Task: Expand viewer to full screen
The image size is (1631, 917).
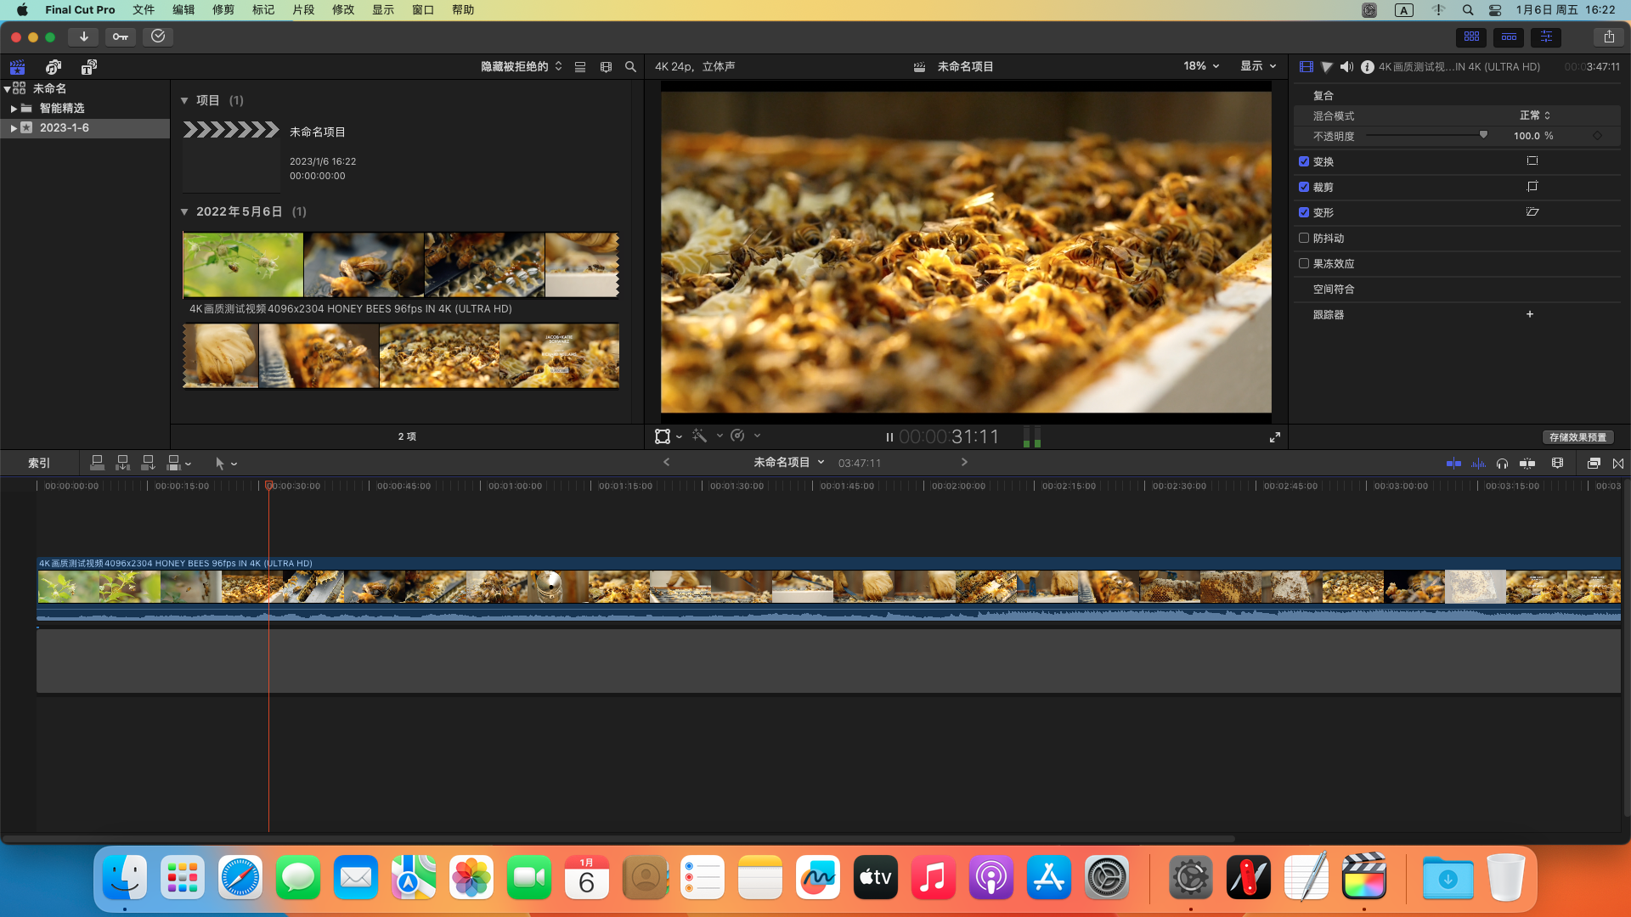Action: pyautogui.click(x=1275, y=437)
